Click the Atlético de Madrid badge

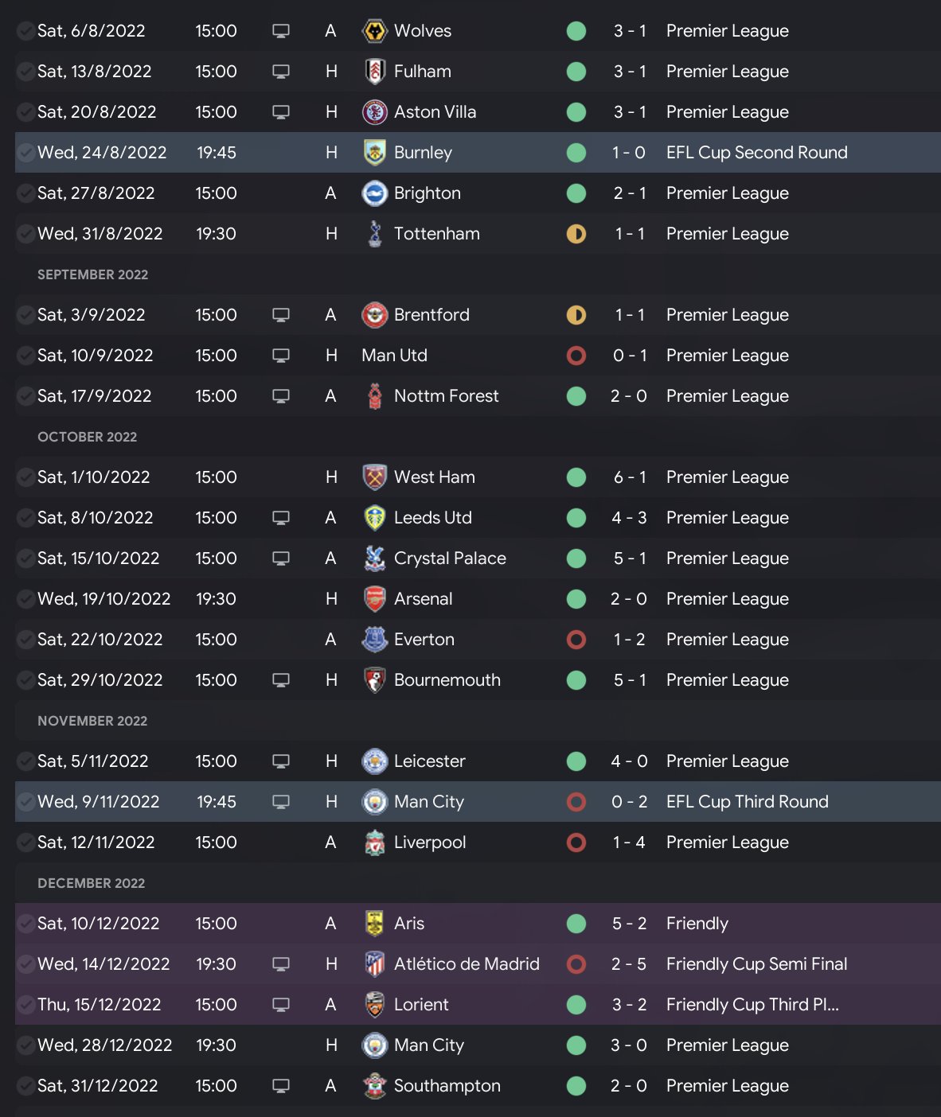(x=374, y=964)
